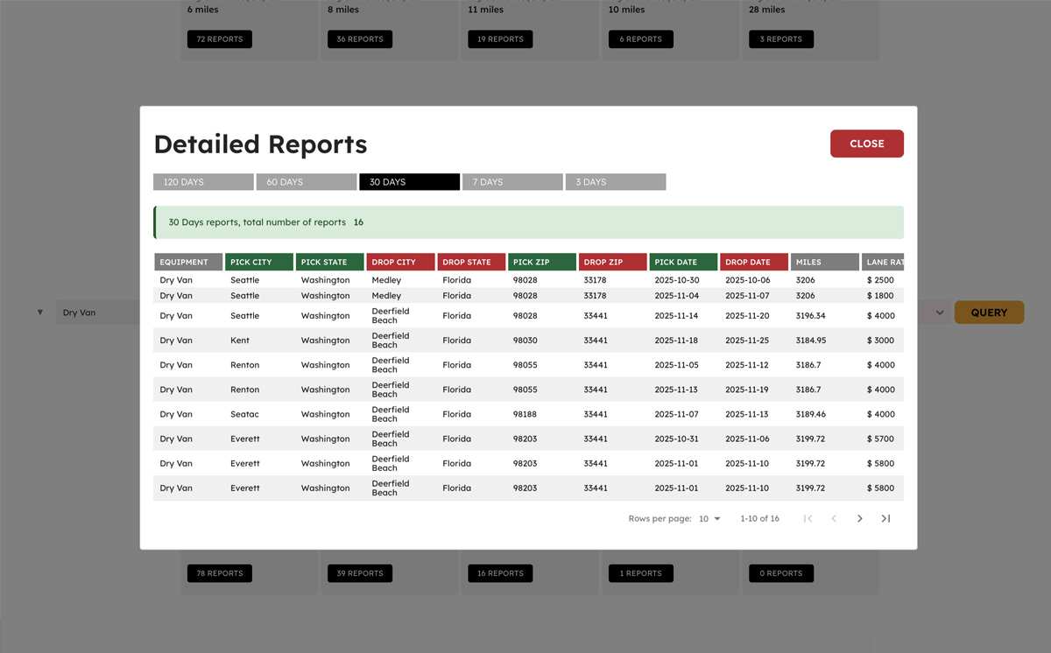The width and height of the screenshot is (1051, 653).
Task: Click the Drop Zip column header
Action: pos(612,262)
